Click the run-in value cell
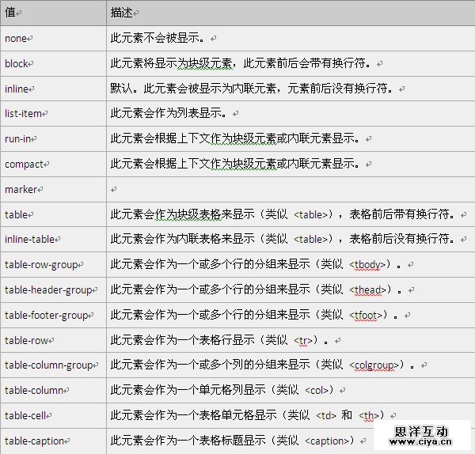475x454 pixels. [54, 139]
